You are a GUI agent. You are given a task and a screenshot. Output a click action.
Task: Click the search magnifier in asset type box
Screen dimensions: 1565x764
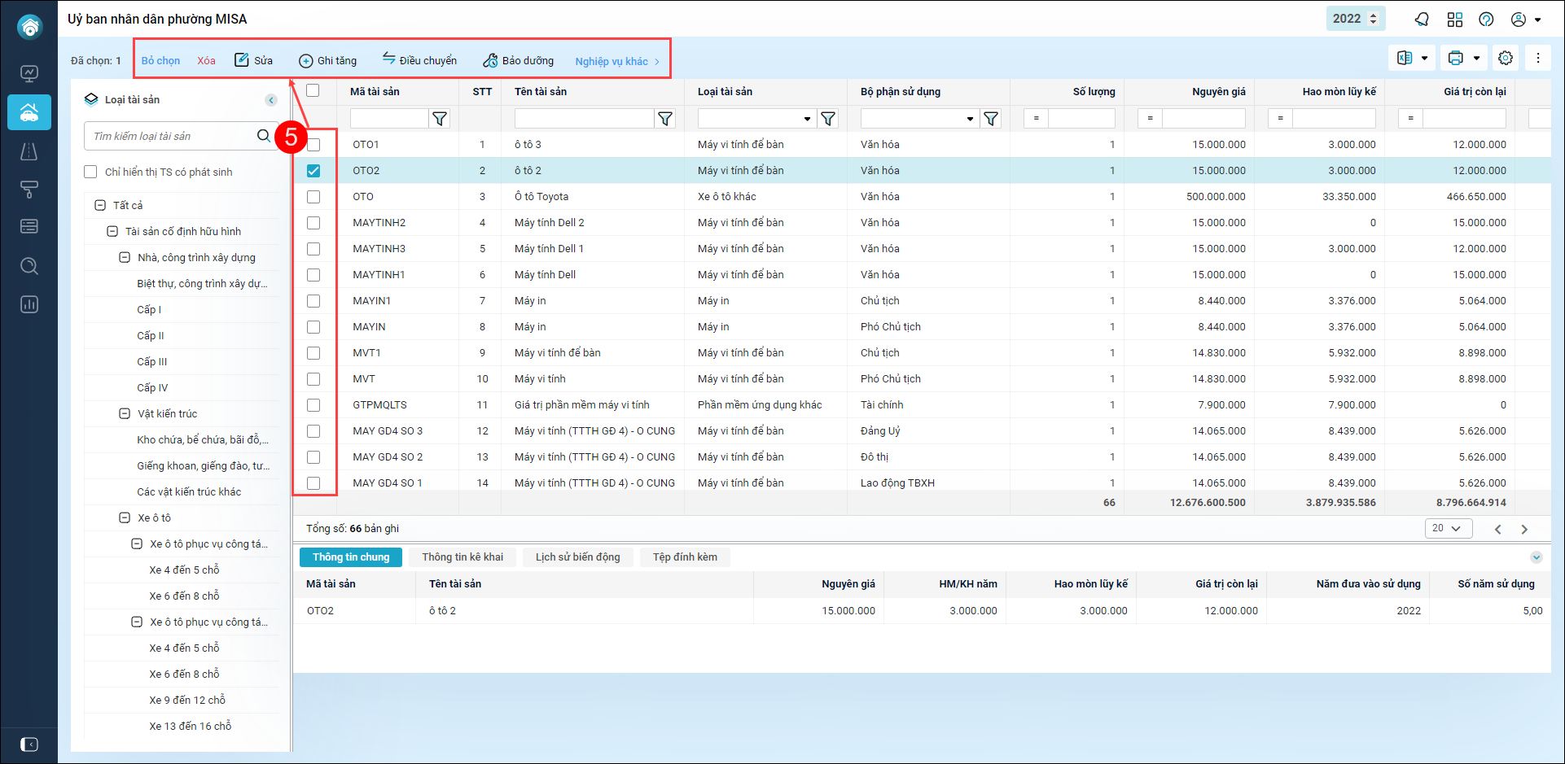tap(264, 136)
